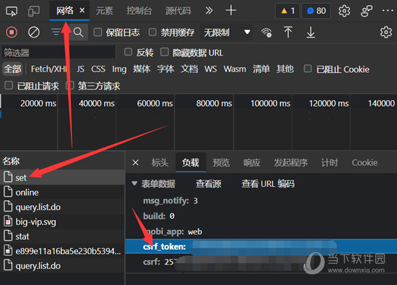Switch to the 元素 tab
This screenshot has height=285, width=397.
click(104, 11)
